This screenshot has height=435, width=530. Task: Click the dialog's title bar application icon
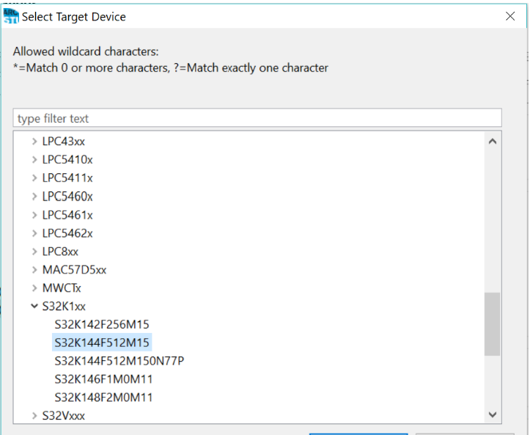pos(11,15)
